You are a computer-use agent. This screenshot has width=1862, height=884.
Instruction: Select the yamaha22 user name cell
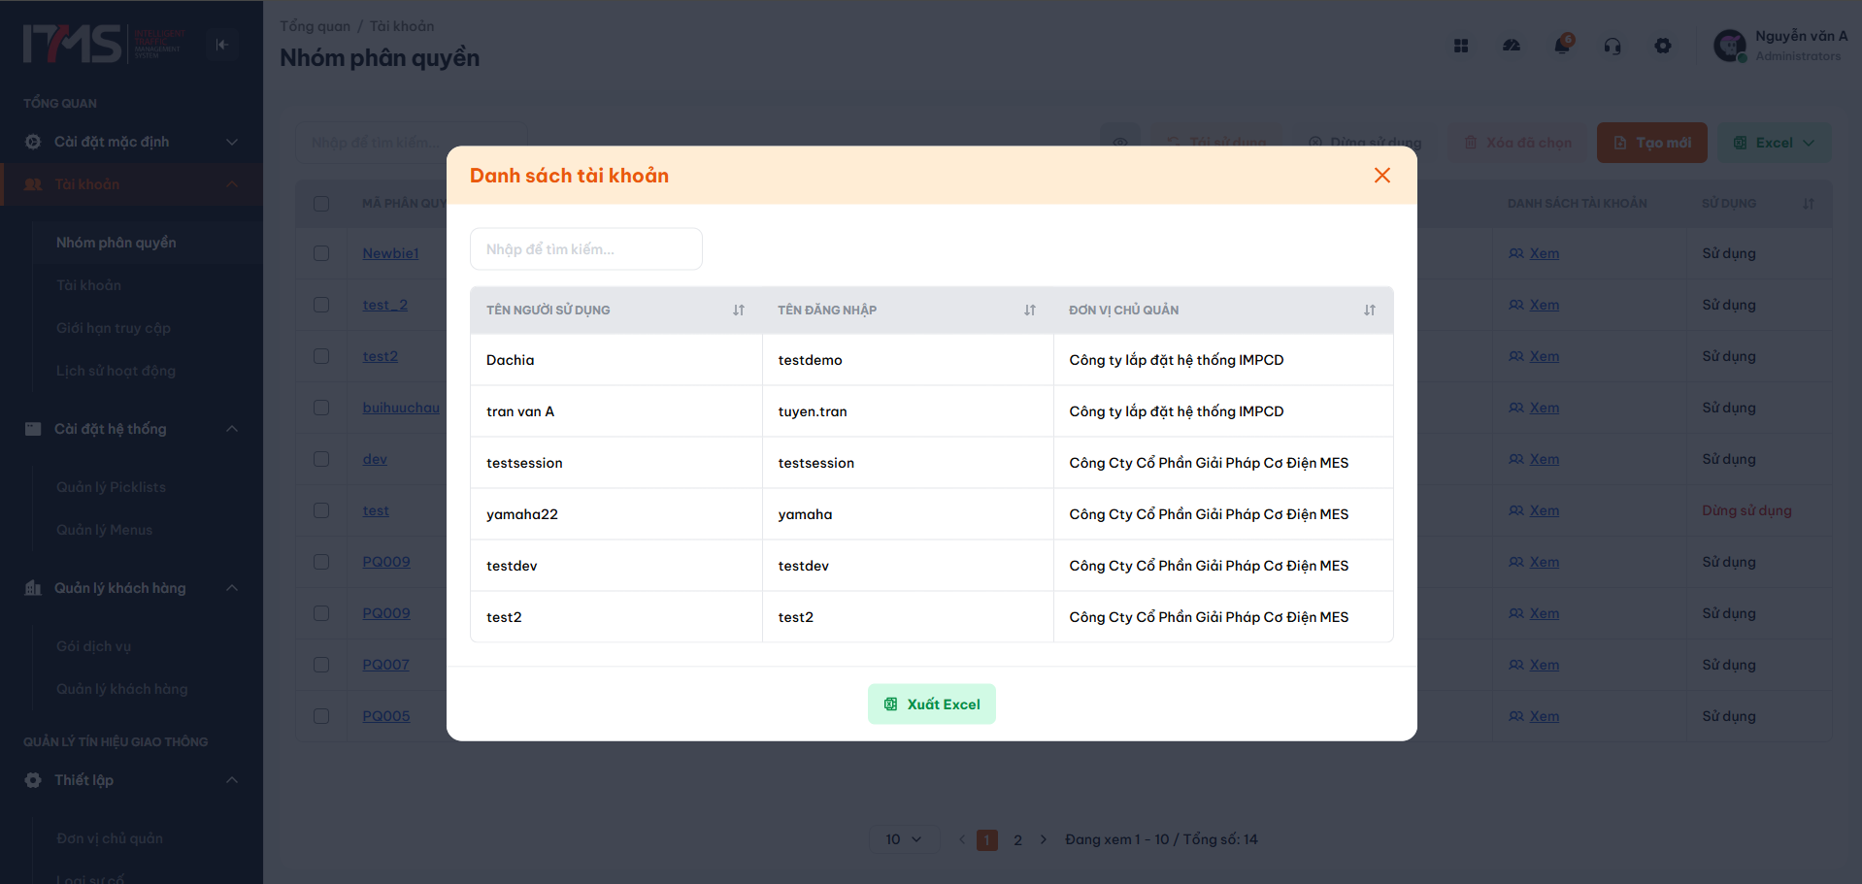coord(616,514)
